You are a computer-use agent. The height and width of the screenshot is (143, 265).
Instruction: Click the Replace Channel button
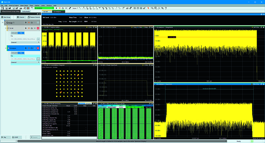tap(34, 17)
